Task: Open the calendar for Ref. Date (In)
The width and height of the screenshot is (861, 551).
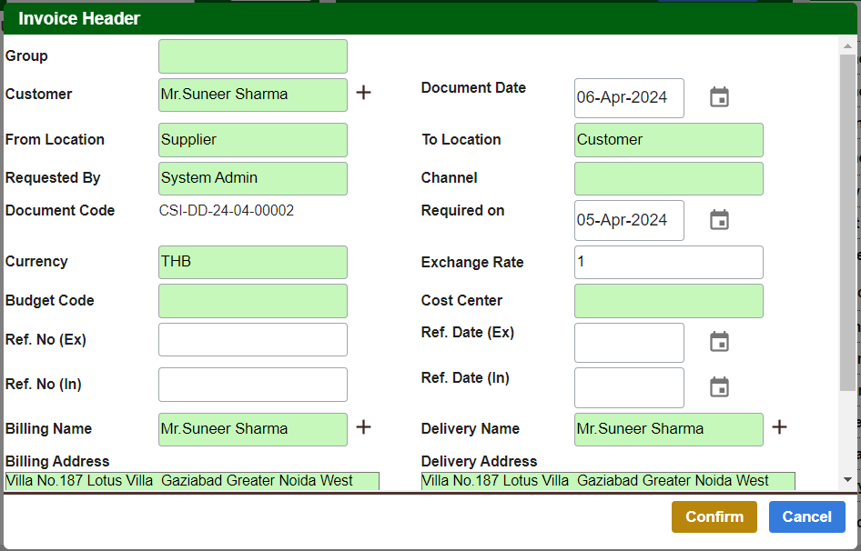Action: [x=719, y=386]
